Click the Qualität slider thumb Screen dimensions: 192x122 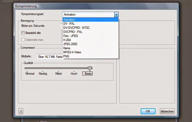point(90,68)
